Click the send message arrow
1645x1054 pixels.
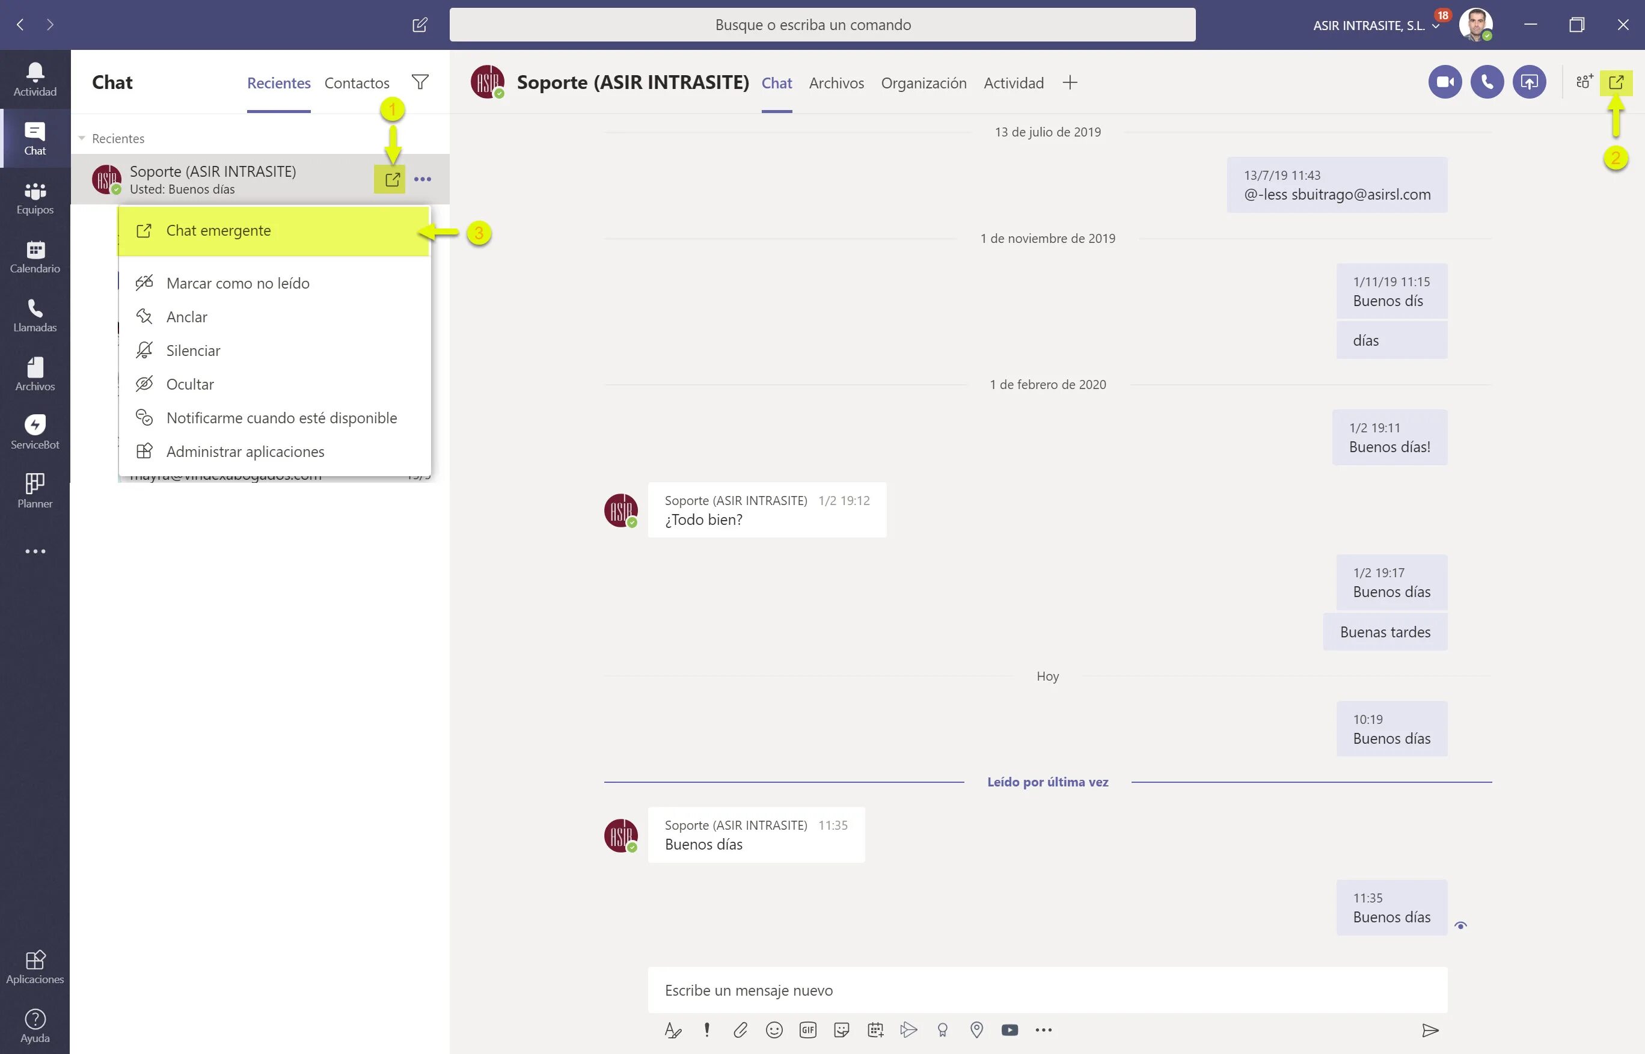point(1430,1030)
